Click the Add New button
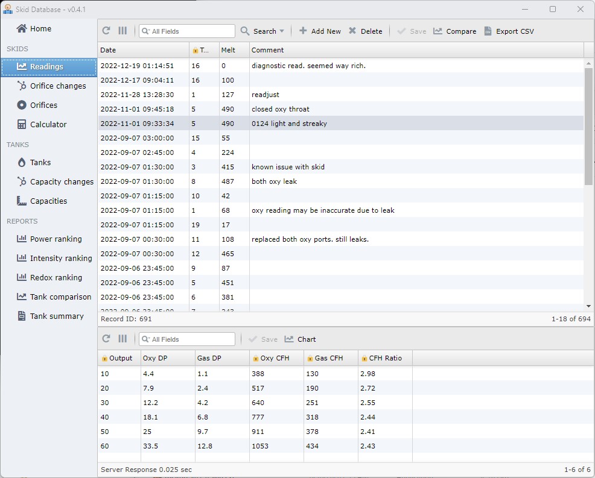595x478 pixels. point(320,31)
